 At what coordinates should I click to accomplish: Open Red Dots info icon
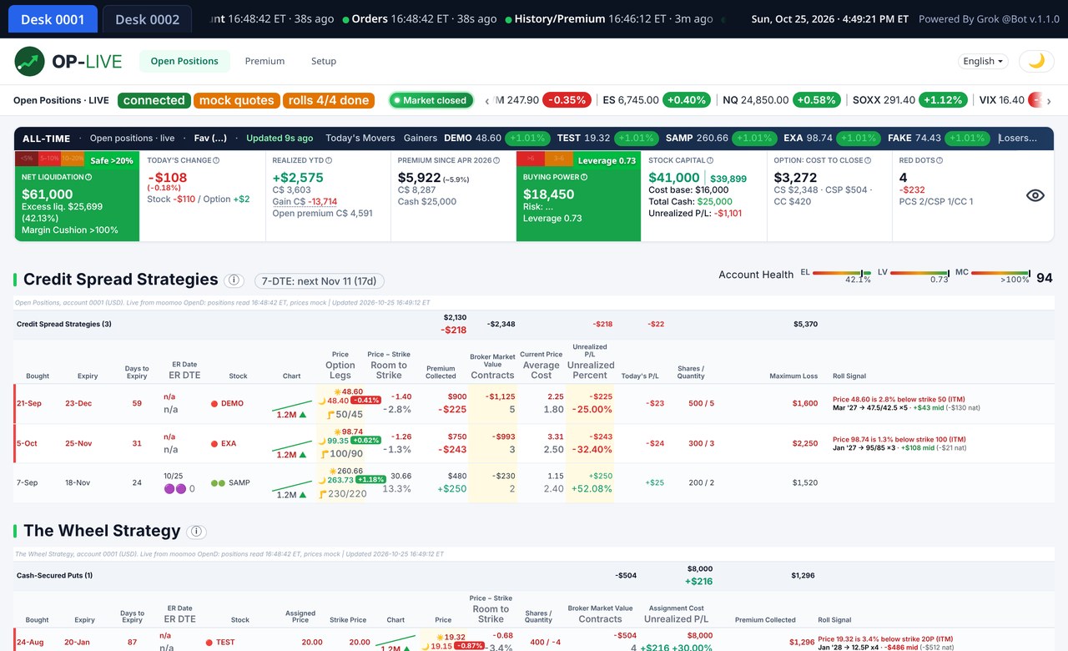coord(940,160)
